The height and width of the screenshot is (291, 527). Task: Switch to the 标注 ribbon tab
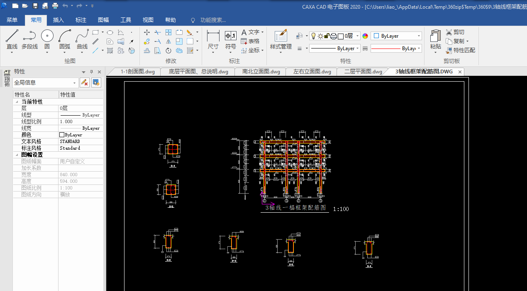[x=81, y=20]
